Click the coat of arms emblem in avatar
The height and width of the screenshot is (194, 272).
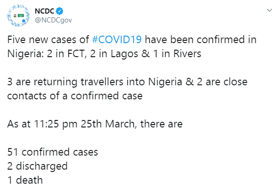[15, 15]
